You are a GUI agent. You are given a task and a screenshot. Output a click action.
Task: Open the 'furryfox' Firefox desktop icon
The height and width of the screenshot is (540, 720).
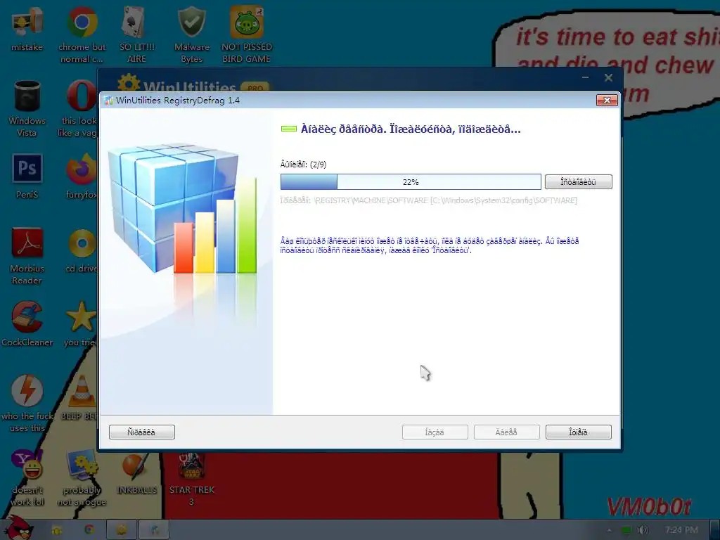click(x=81, y=176)
